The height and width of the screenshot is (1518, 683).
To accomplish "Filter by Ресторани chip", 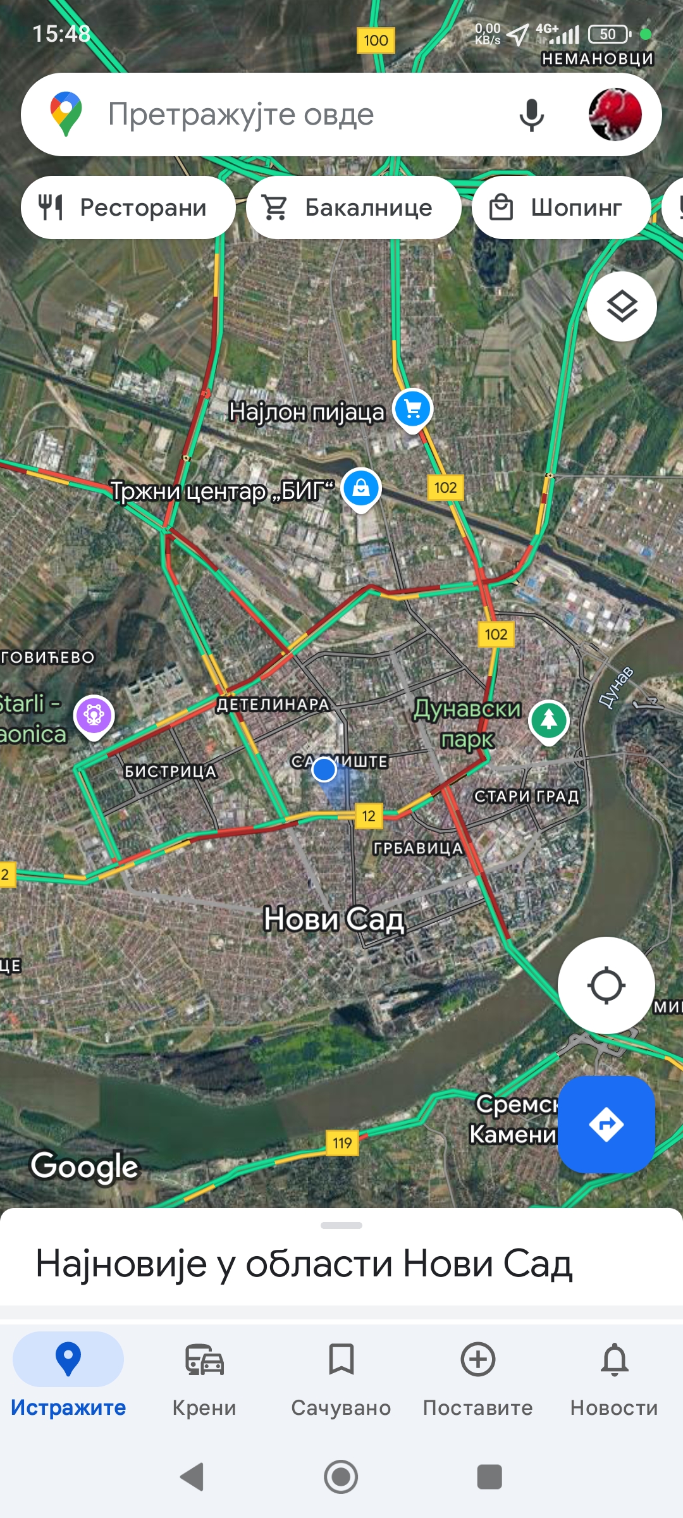I will [x=128, y=207].
